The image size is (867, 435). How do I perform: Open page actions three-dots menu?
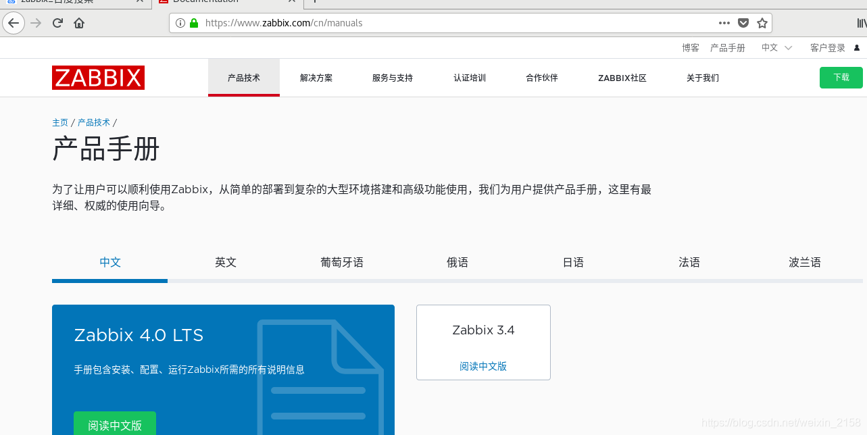[724, 23]
